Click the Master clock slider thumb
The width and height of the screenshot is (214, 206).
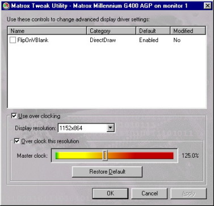point(105,155)
